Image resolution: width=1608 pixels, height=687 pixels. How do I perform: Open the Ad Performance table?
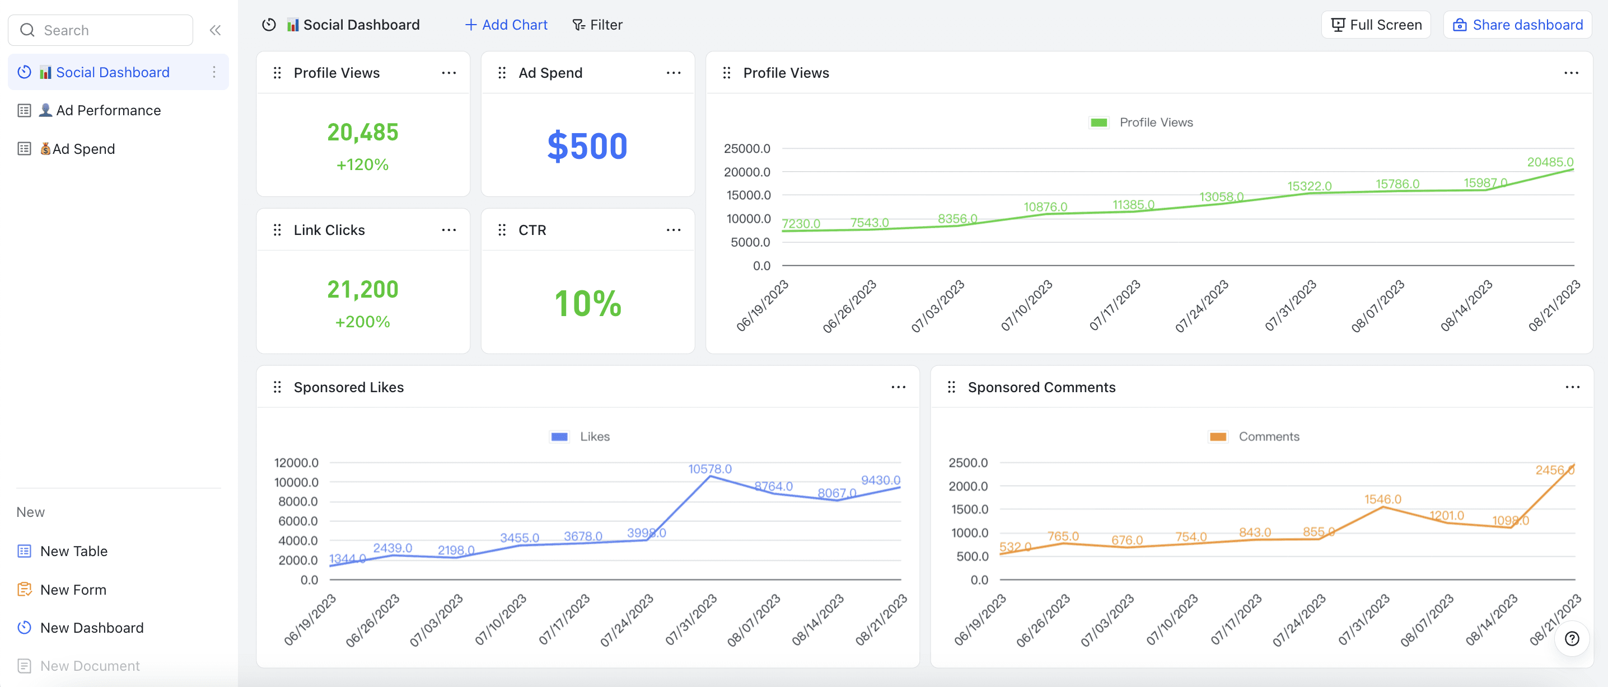point(108,110)
